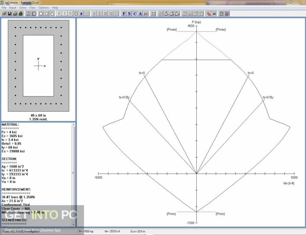Screen dimensions: 306x235
Task: Click the rounded square toolbar icon
Action: tap(76, 14)
